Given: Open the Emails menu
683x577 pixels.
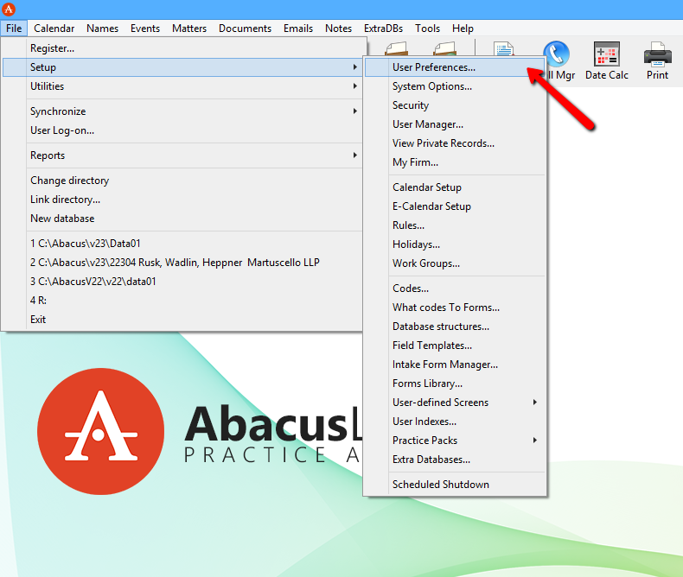Looking at the screenshot, I should [298, 29].
